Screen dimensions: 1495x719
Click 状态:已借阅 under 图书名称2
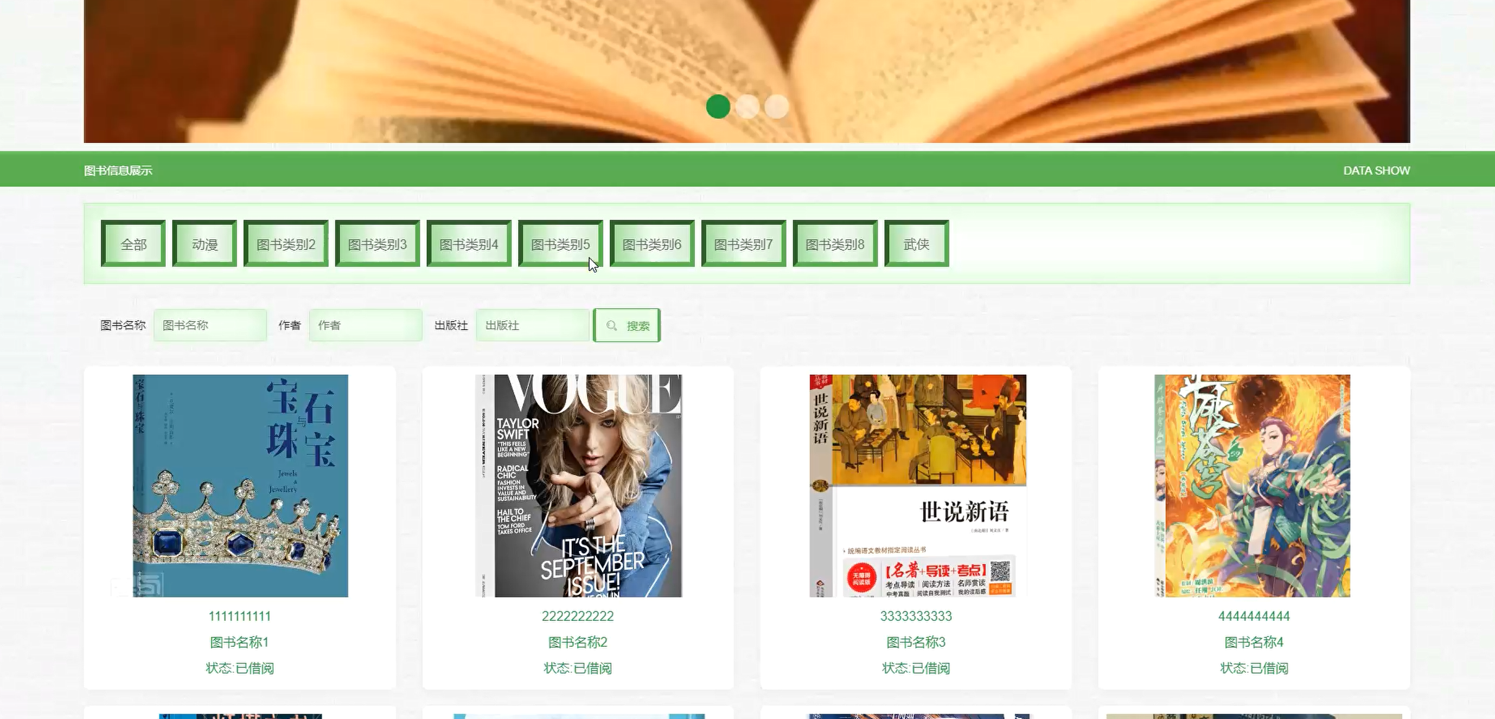(578, 669)
